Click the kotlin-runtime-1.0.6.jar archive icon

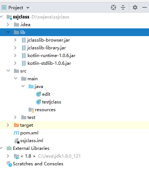(x=24, y=56)
